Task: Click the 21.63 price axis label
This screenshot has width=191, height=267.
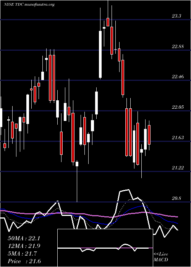Action: coord(178,137)
